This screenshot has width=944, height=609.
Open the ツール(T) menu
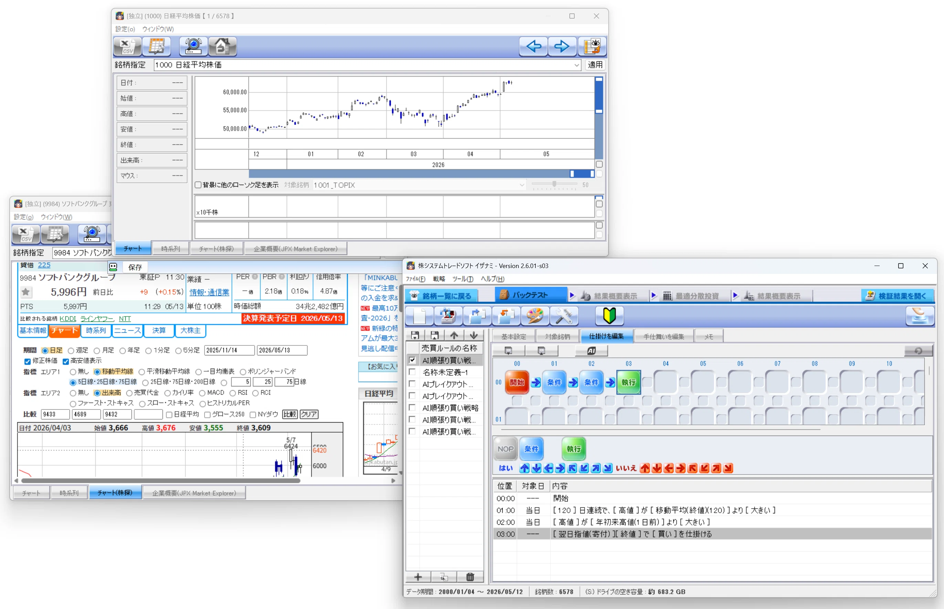pyautogui.click(x=463, y=279)
